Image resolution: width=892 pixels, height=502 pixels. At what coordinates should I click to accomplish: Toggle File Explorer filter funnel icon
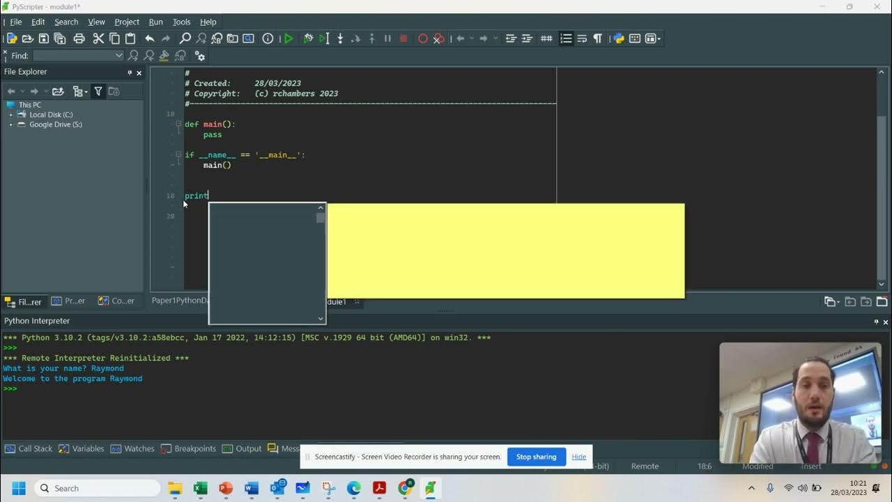(x=98, y=91)
